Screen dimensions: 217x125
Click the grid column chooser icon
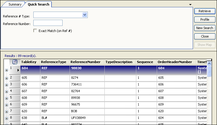coord(15,62)
